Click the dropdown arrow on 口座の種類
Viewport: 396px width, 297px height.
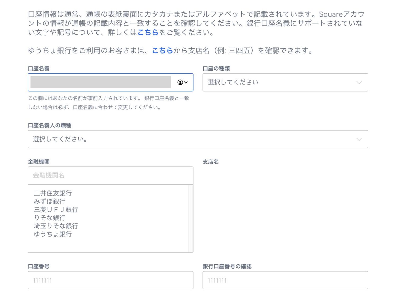pos(359,82)
